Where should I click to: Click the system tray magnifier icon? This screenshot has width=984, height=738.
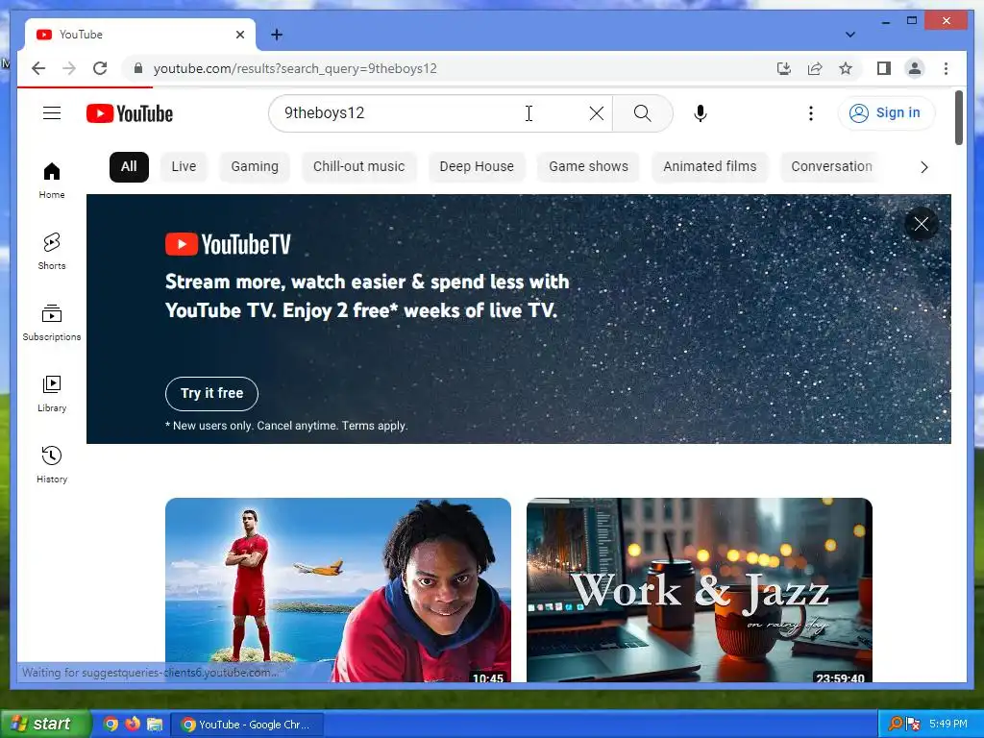coord(895,724)
